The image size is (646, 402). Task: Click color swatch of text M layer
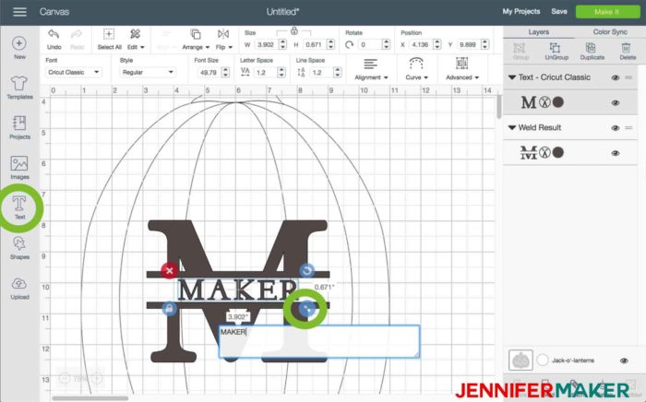tap(557, 102)
